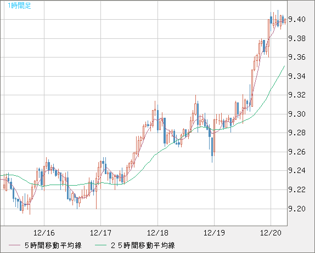Click the 12/19 date axis label

[214, 233]
